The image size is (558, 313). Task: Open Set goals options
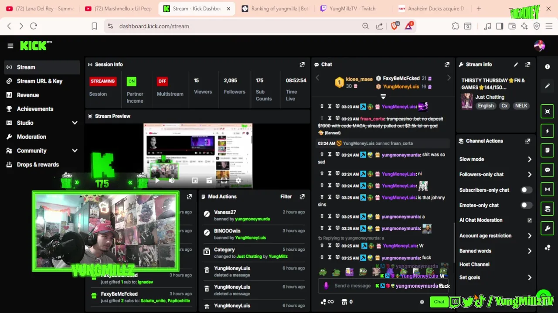coord(496,277)
